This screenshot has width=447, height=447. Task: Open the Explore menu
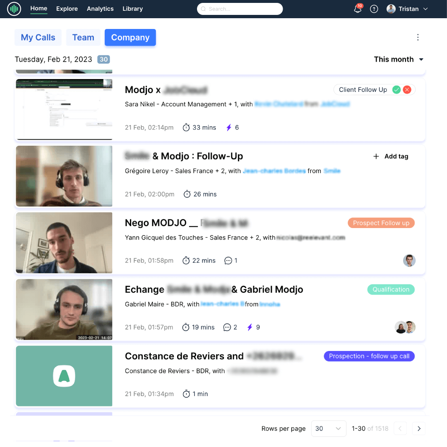[x=67, y=9]
